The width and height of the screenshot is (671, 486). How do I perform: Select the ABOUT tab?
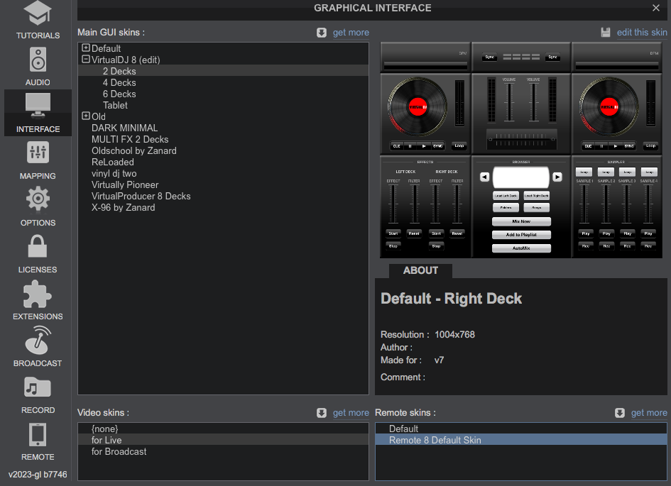pos(420,270)
